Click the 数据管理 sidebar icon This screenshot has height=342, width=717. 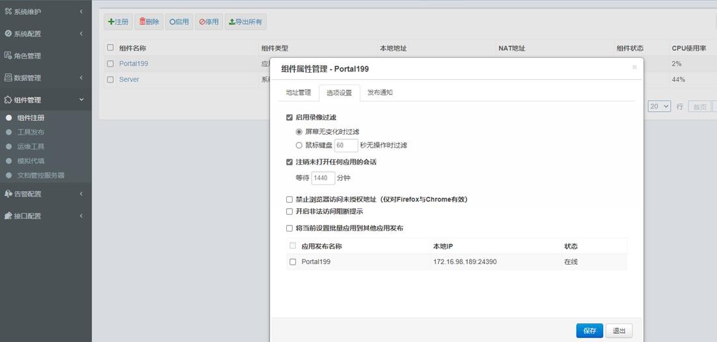[8, 77]
